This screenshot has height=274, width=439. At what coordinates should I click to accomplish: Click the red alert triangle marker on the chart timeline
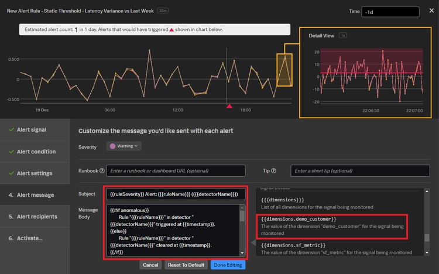(229, 106)
